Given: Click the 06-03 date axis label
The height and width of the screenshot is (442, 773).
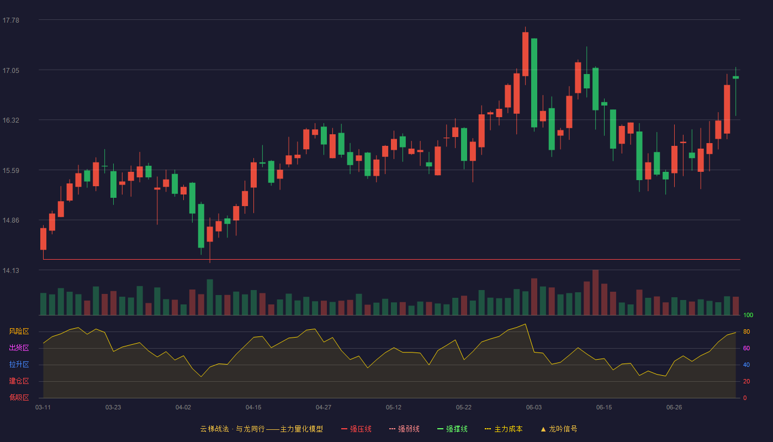Looking at the screenshot, I should pos(534,407).
